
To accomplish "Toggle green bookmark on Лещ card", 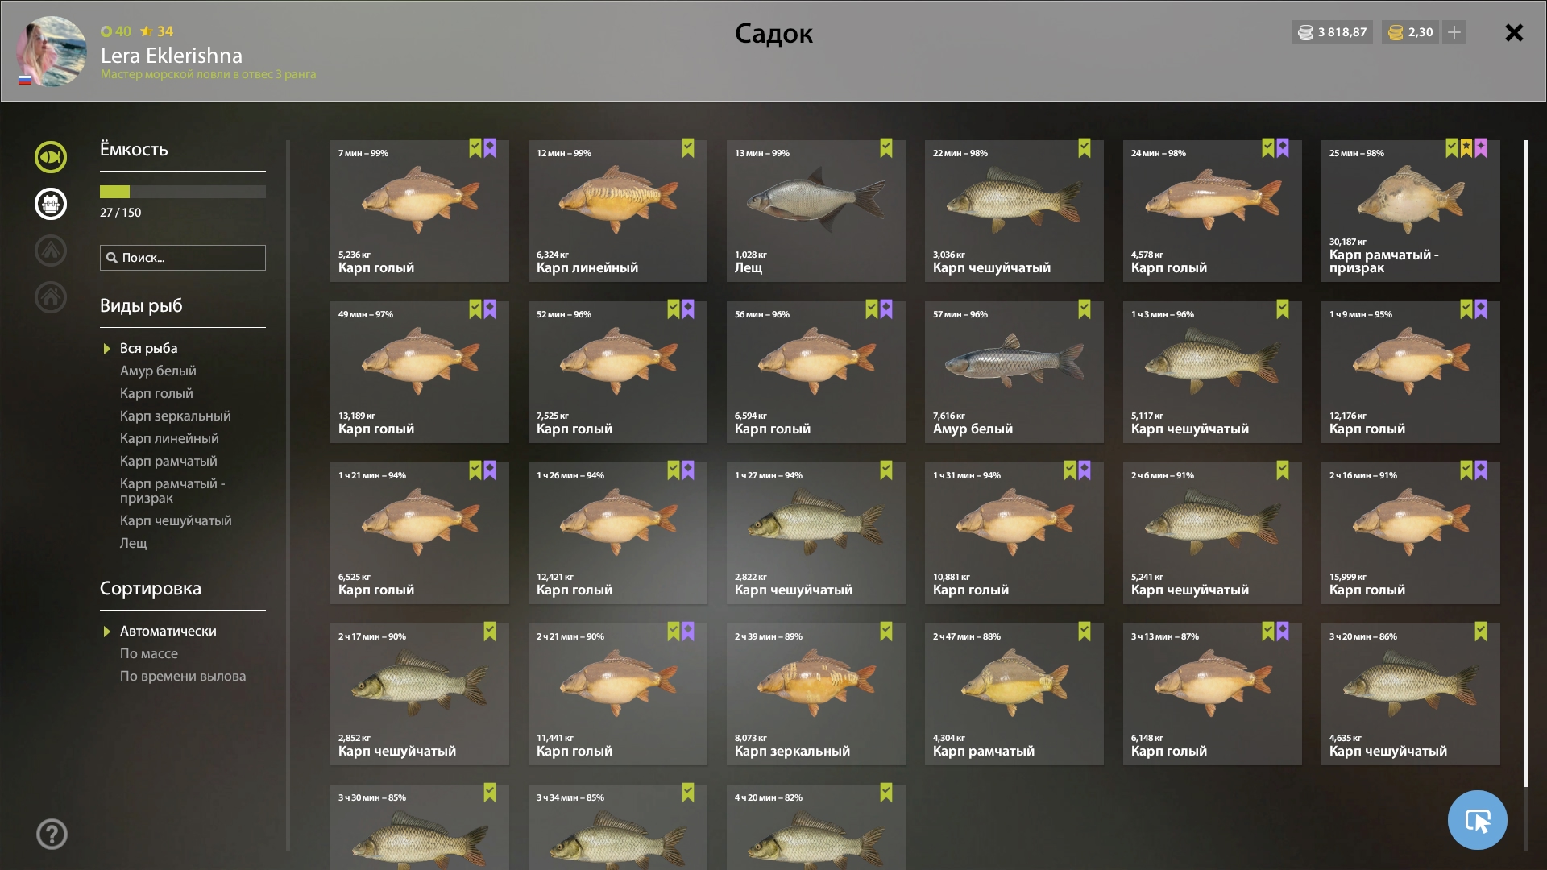I will [886, 148].
